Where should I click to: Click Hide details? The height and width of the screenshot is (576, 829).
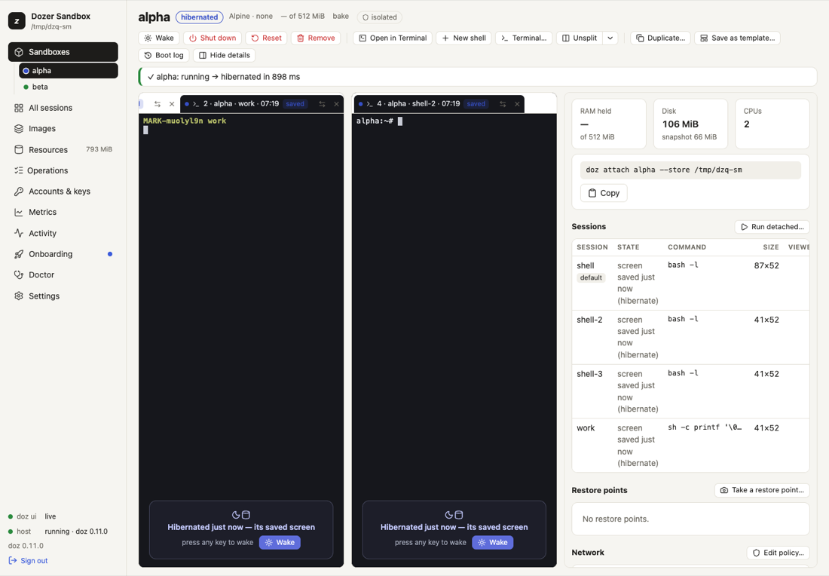pyautogui.click(x=224, y=55)
